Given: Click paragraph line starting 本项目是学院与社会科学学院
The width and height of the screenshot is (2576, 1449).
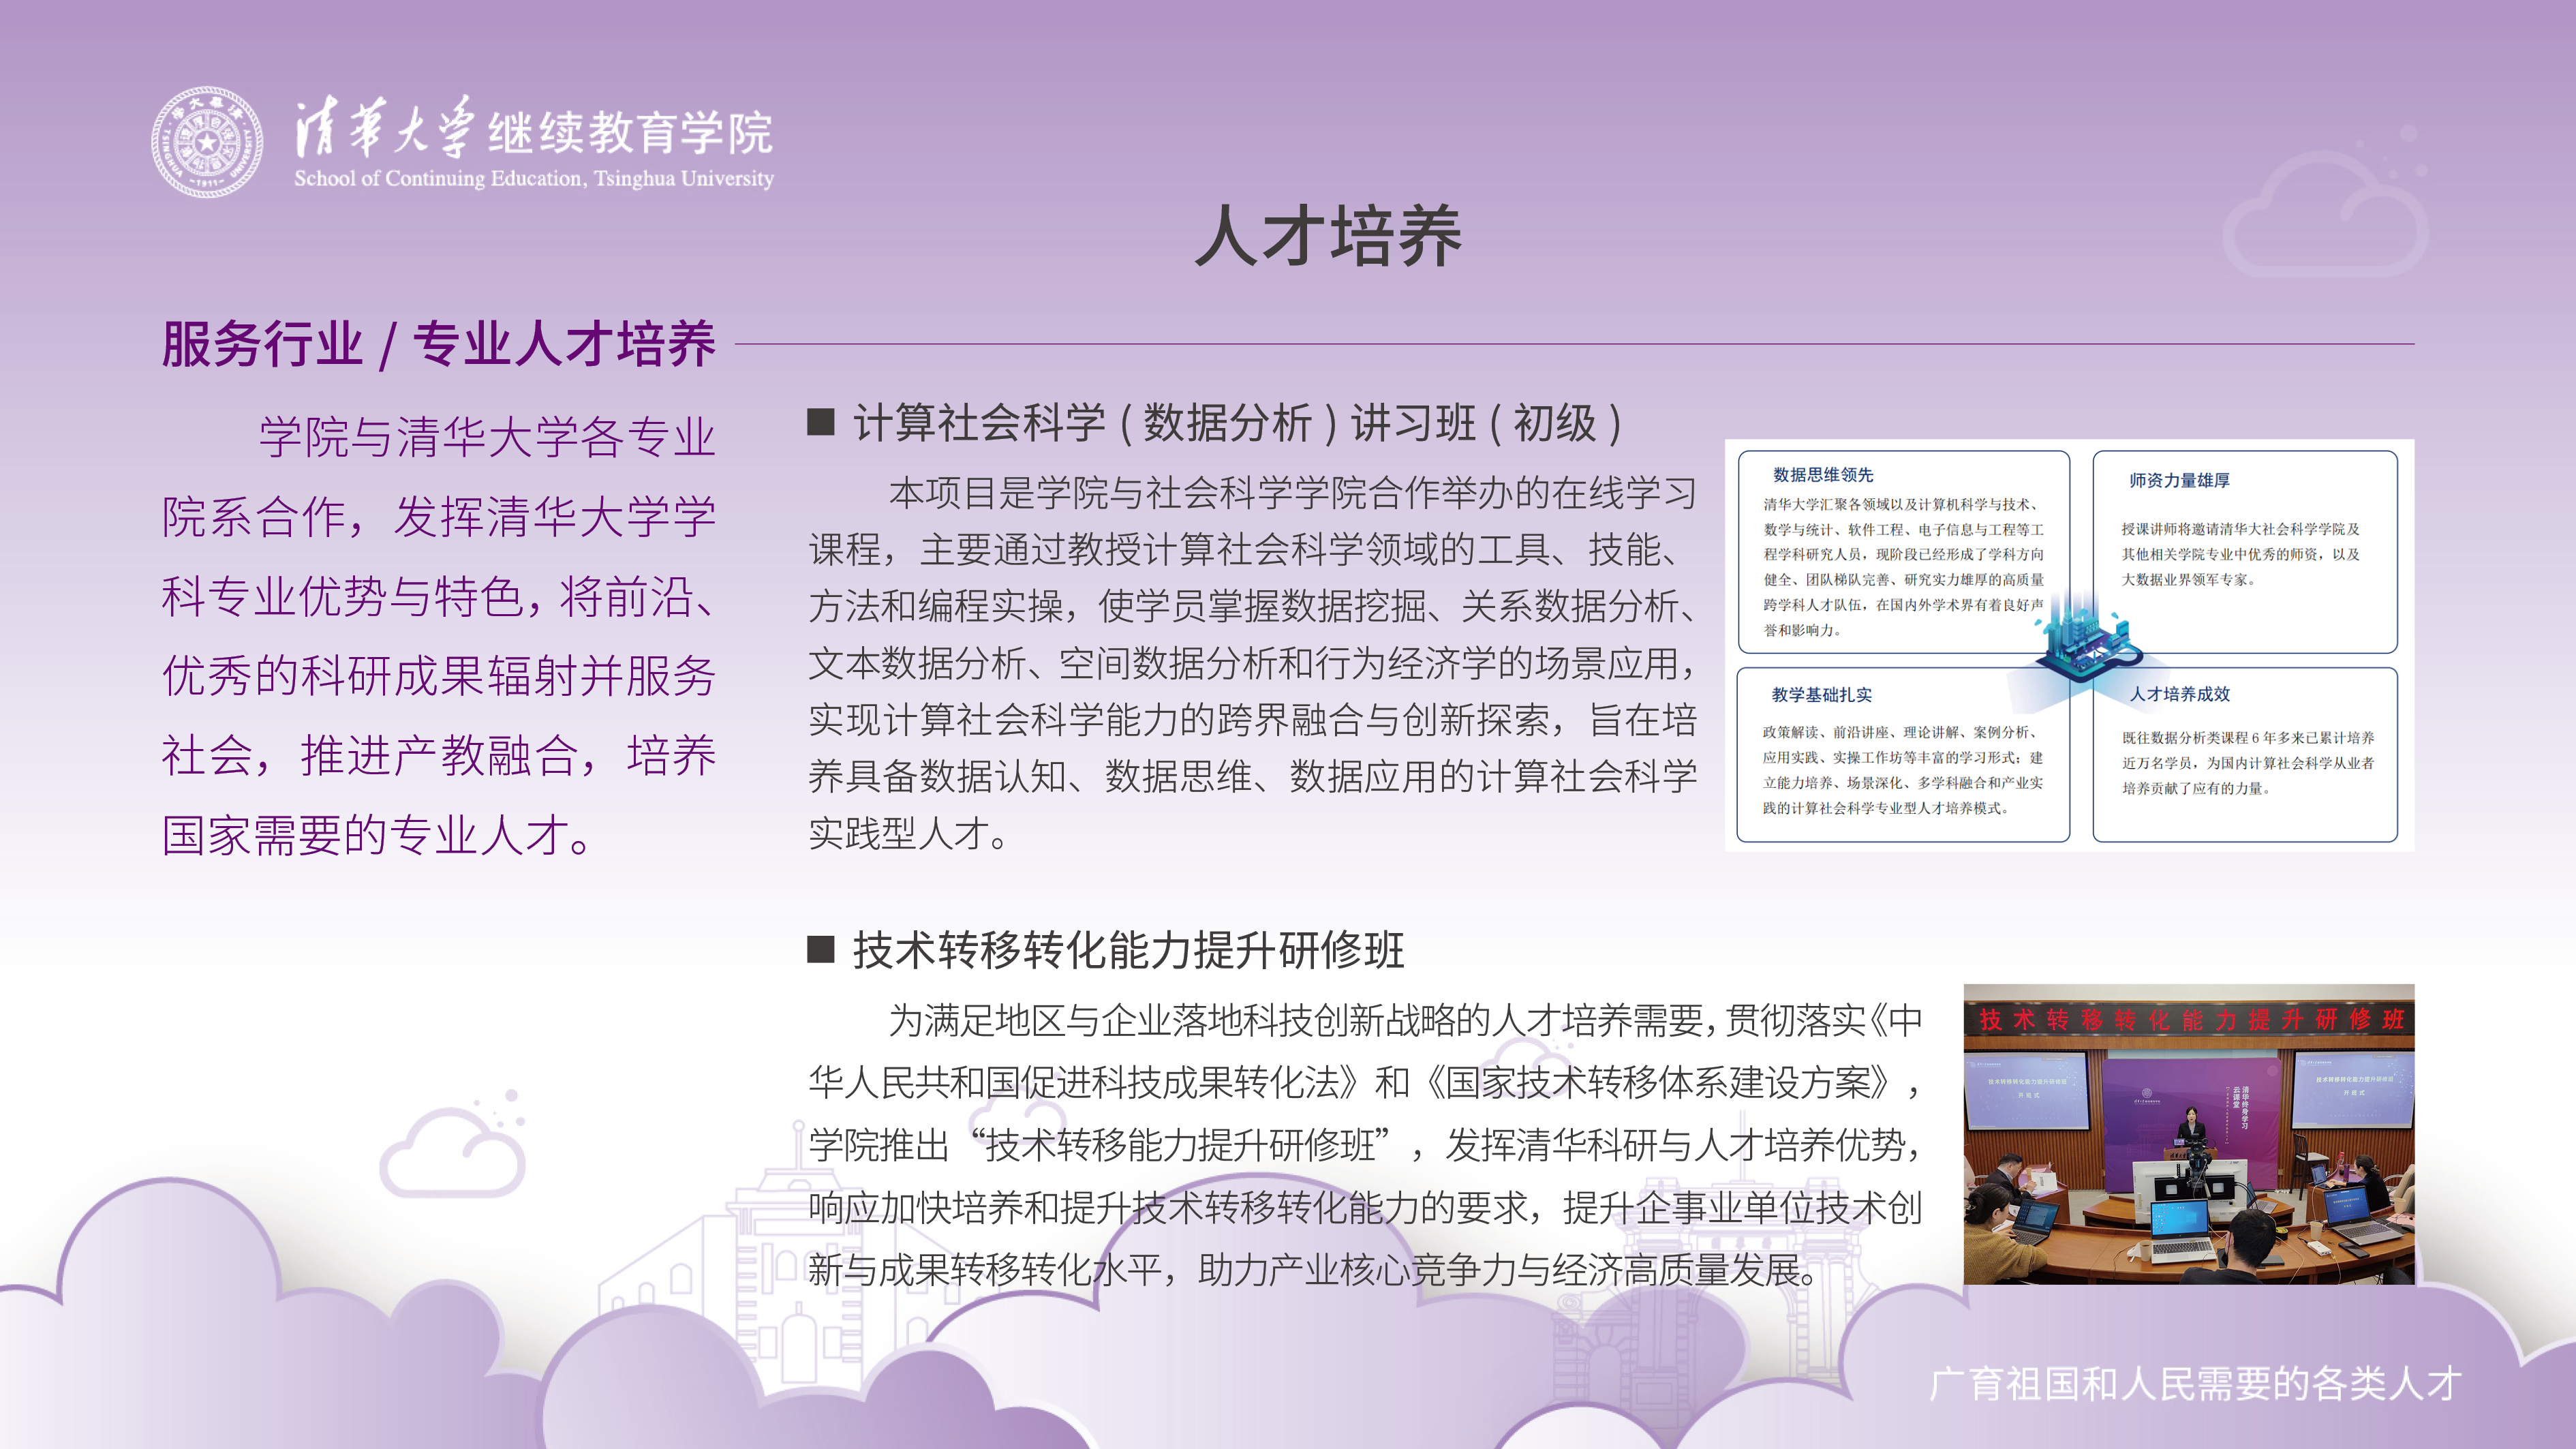Looking at the screenshot, I should tap(1293, 492).
